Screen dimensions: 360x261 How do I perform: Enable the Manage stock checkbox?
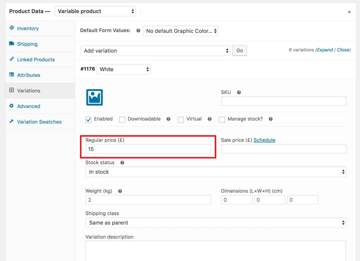click(x=222, y=119)
